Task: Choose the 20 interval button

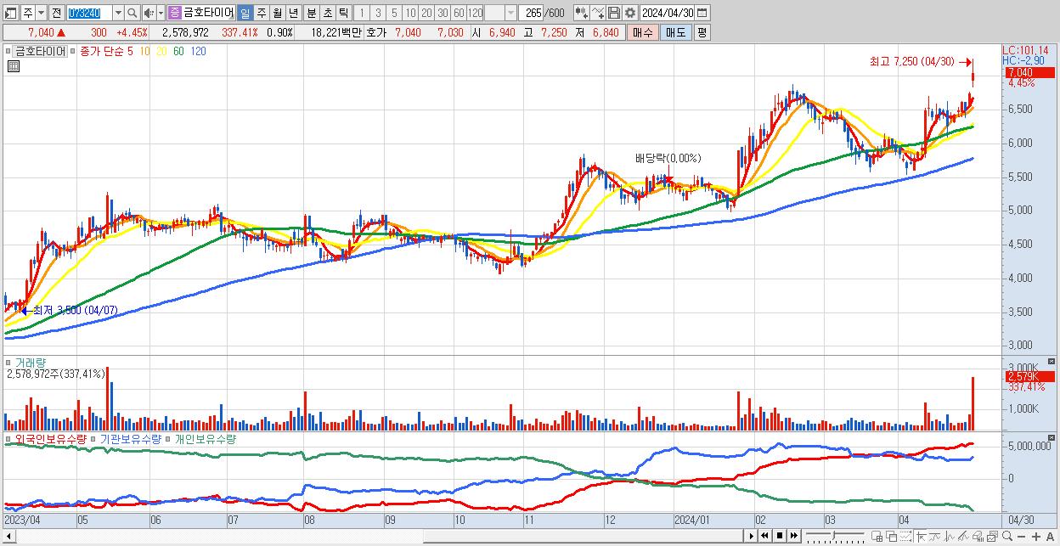Action: (426, 13)
